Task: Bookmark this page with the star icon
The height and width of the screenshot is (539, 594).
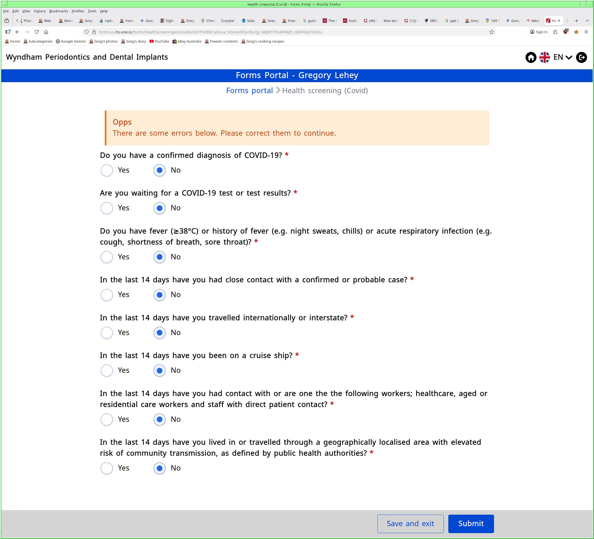Action: coord(491,32)
